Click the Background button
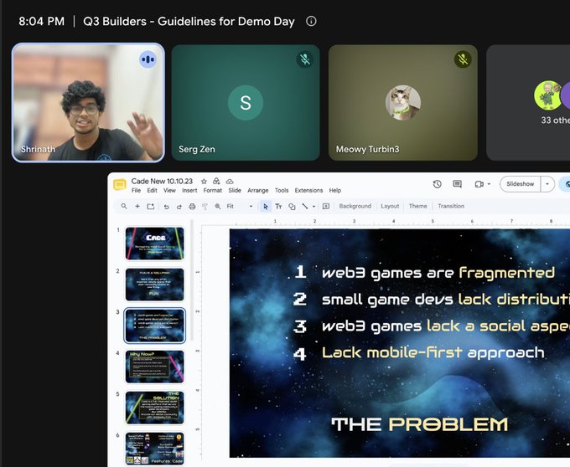The image size is (570, 467). coord(355,206)
